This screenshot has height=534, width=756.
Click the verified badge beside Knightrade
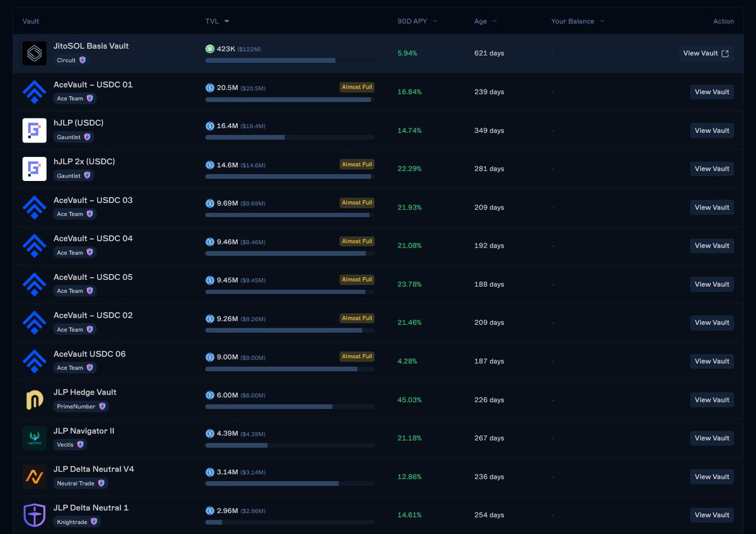94,522
